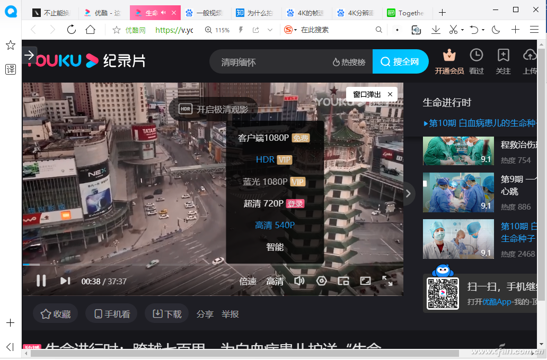This screenshot has height=360, width=547.
Task: Open sidebar 译 translate icon
Action: pos(11,69)
